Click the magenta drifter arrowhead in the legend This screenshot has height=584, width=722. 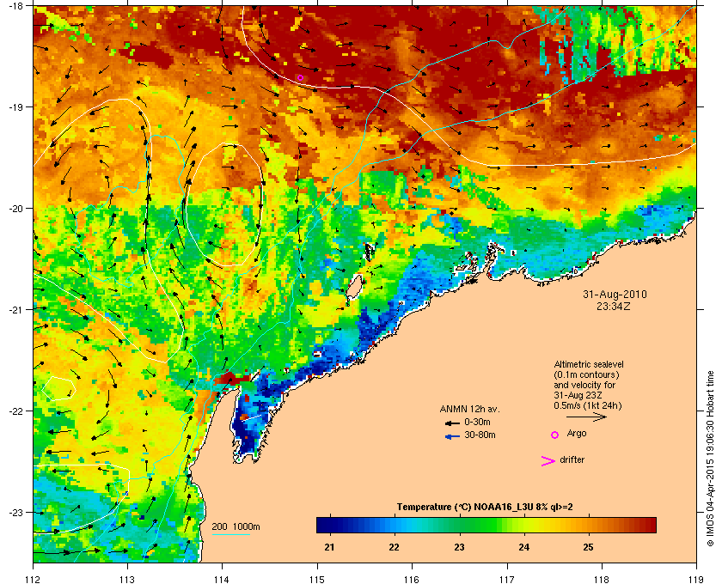pos(548,461)
